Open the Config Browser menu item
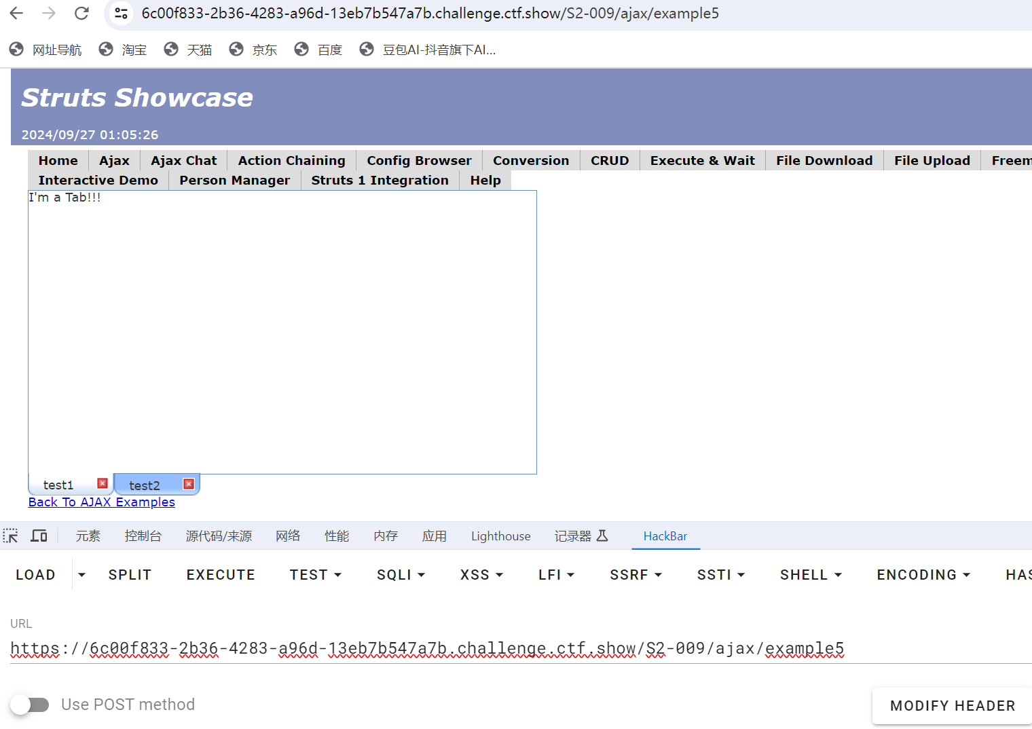The image size is (1032, 729). click(x=420, y=161)
